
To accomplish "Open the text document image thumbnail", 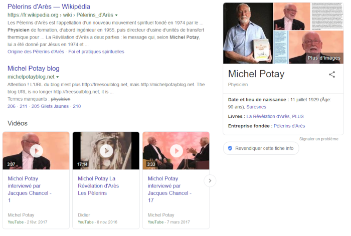I will (327, 17).
